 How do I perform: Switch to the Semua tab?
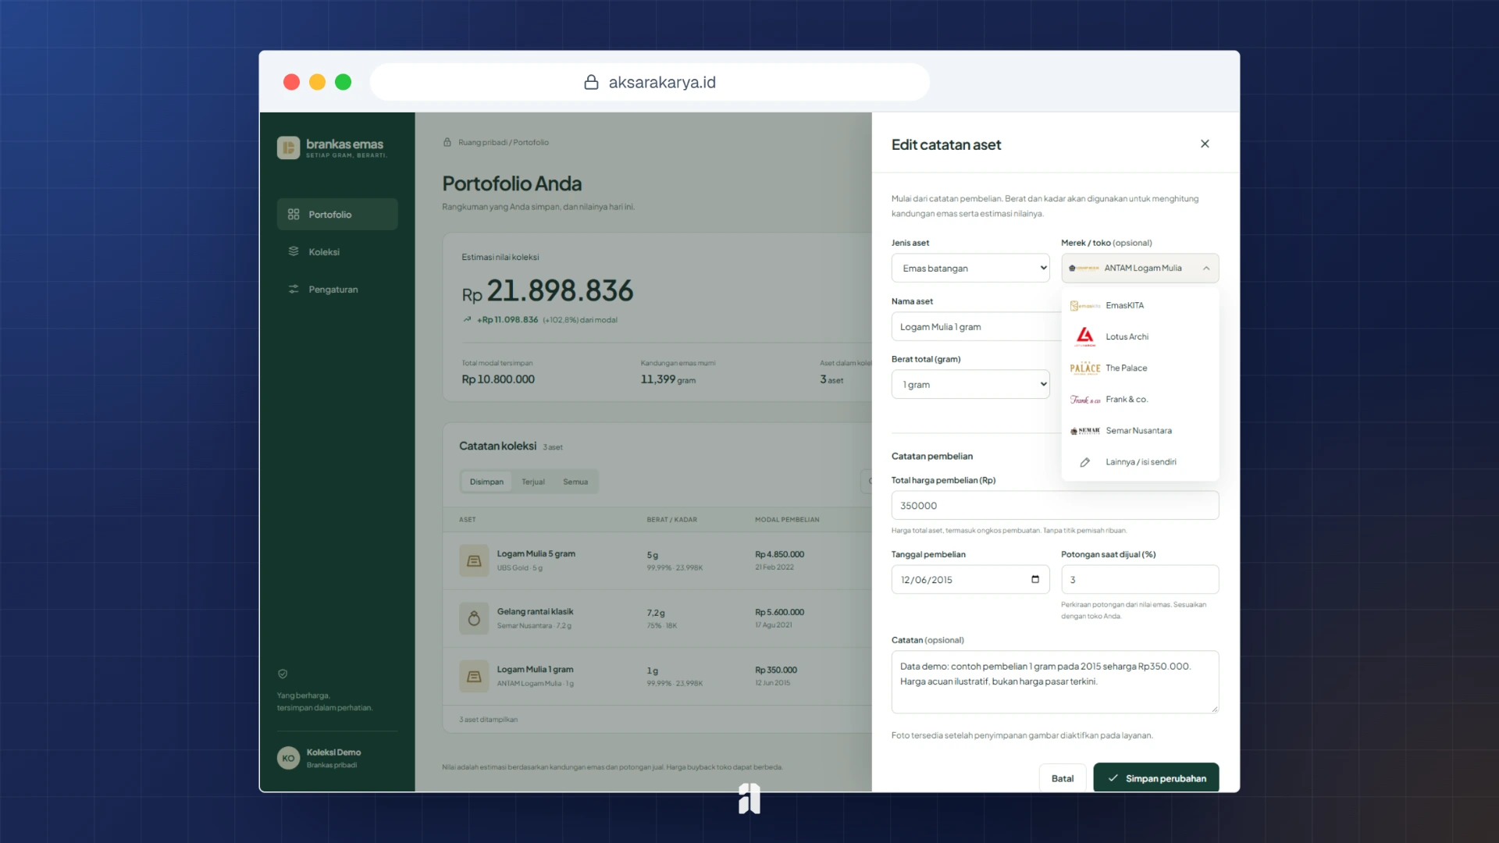pyautogui.click(x=575, y=482)
